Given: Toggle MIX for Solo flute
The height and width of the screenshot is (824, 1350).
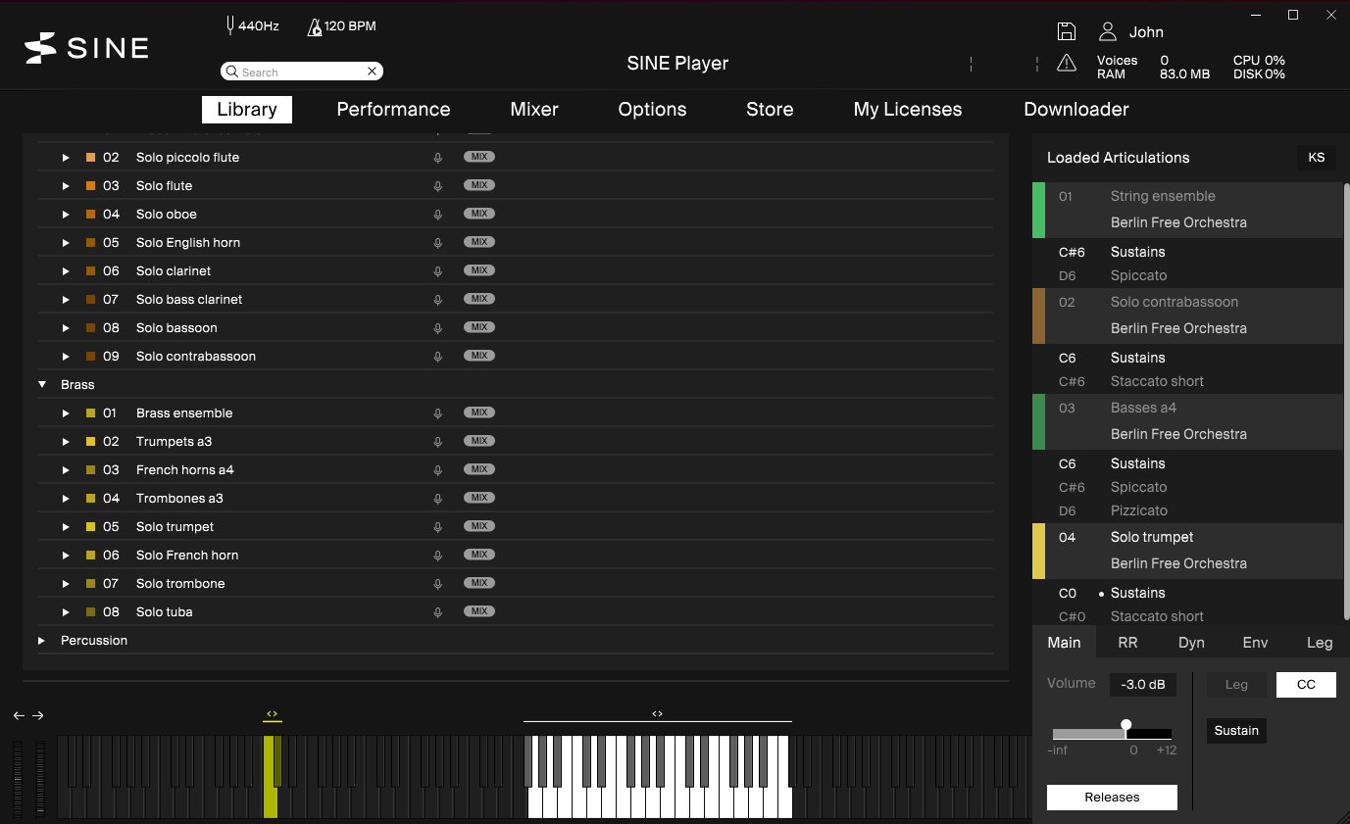Looking at the screenshot, I should [479, 185].
